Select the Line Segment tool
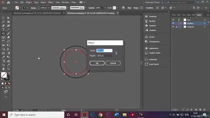The width and height of the screenshot is (210, 118). (x=8, y=29)
